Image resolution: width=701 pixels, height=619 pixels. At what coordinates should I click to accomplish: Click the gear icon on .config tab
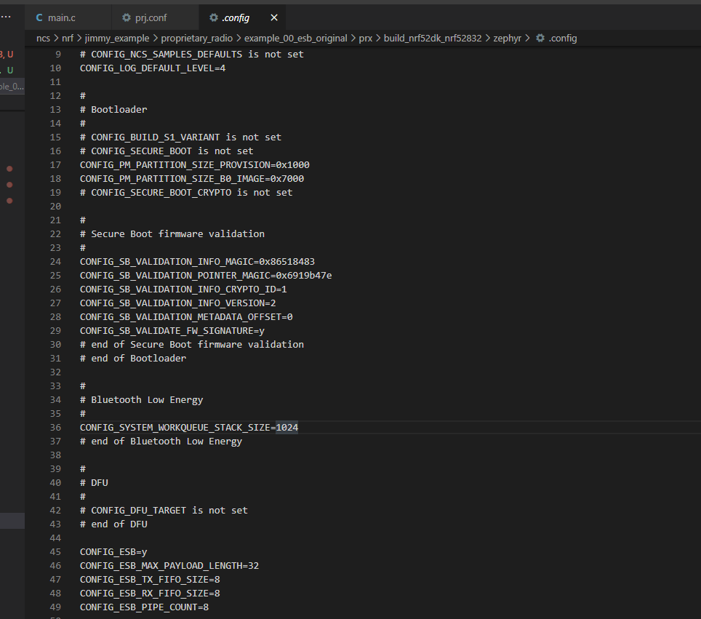[213, 17]
